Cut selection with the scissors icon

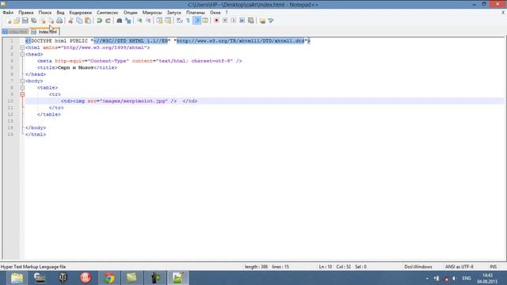coord(71,21)
